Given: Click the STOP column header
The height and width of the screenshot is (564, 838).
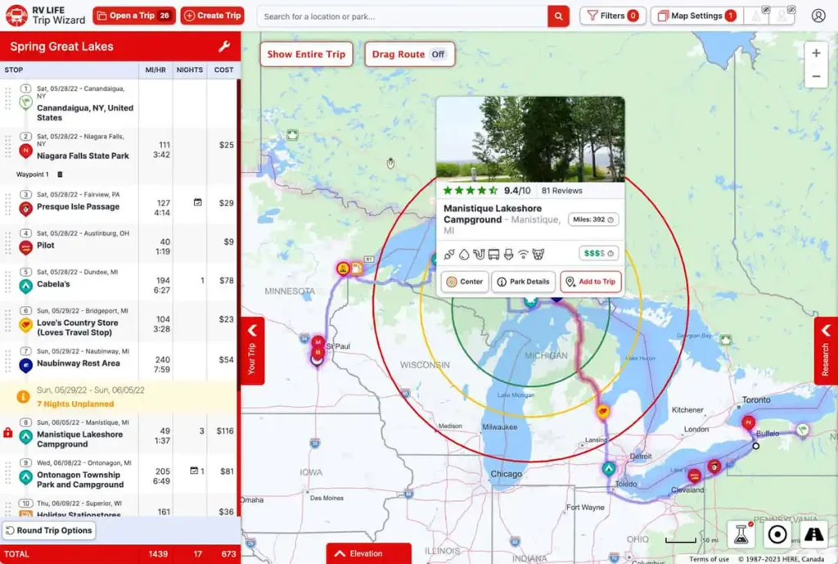Looking at the screenshot, I should coord(14,70).
